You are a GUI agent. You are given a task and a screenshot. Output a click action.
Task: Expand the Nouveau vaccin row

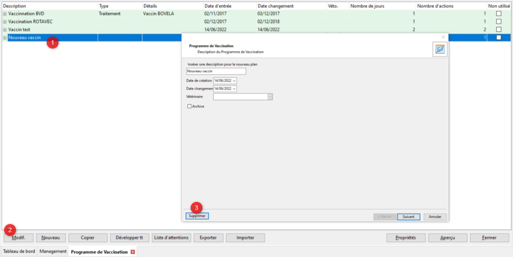point(5,38)
